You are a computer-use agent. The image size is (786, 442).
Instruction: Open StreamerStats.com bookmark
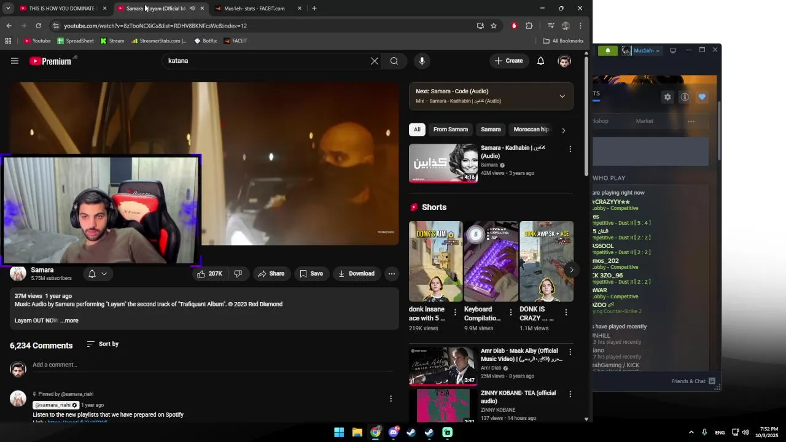pyautogui.click(x=158, y=41)
